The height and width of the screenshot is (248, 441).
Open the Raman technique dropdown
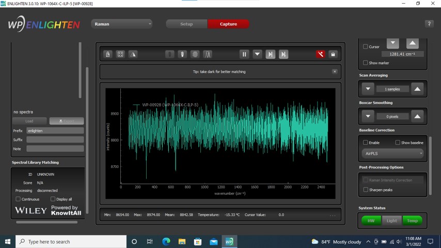tap(122, 24)
